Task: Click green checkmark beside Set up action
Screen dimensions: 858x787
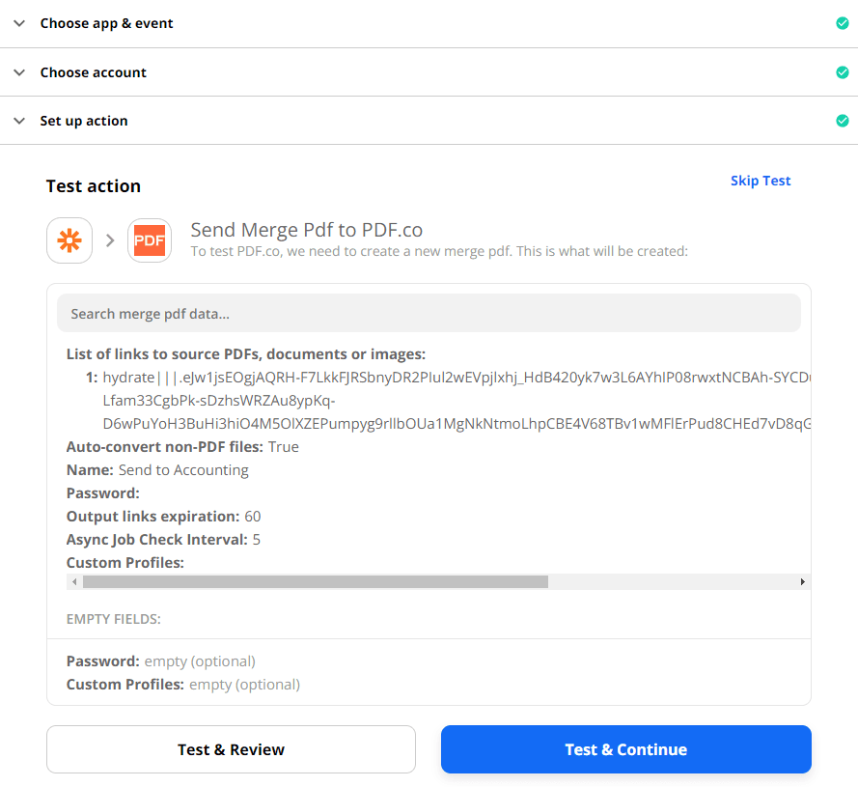Action: coord(843,121)
